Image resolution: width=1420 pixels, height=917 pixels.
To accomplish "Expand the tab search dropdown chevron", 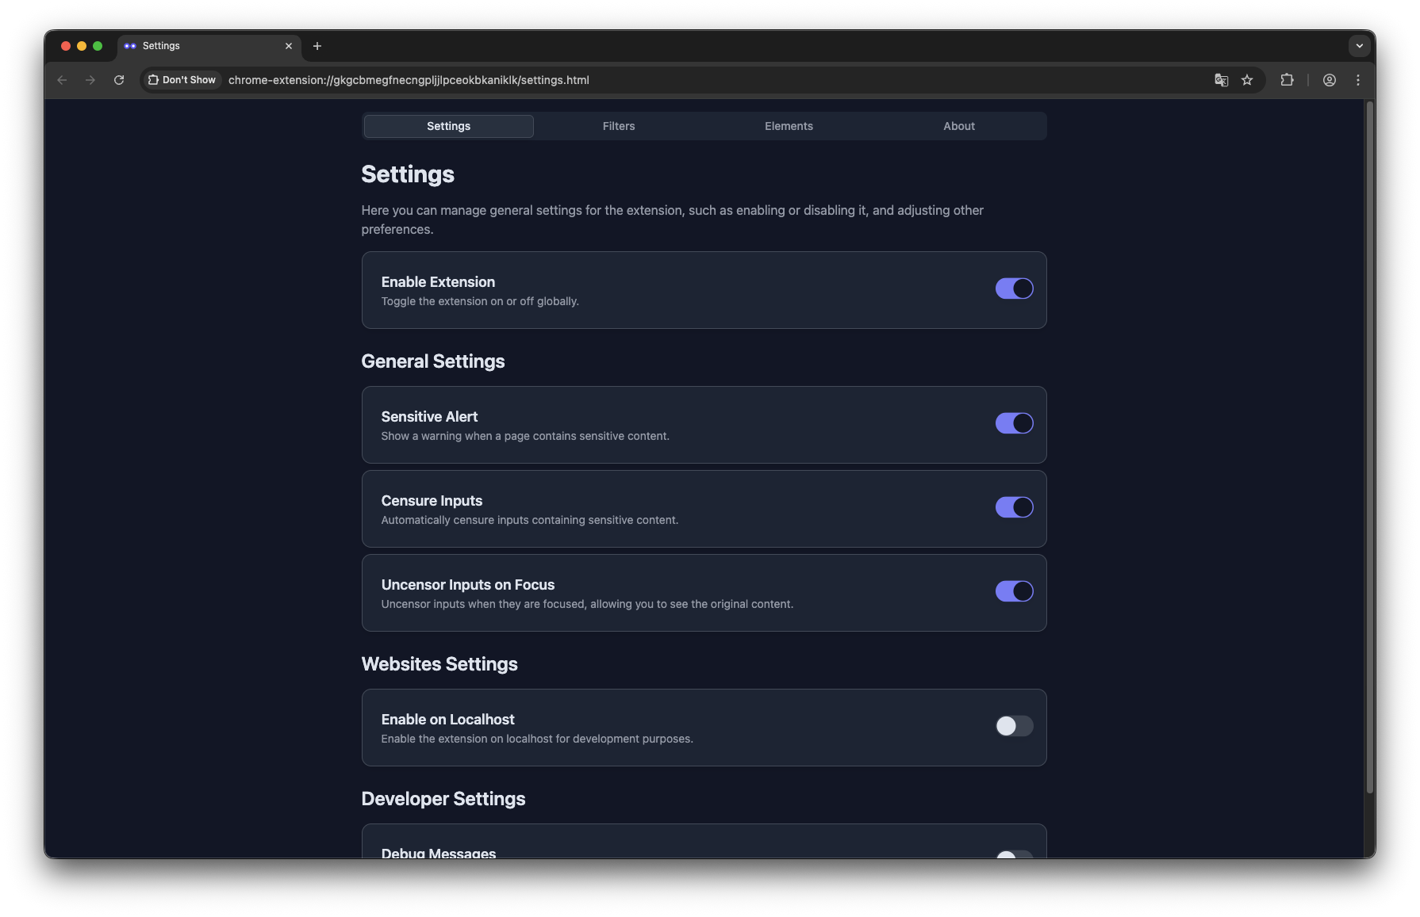I will pos(1359,46).
